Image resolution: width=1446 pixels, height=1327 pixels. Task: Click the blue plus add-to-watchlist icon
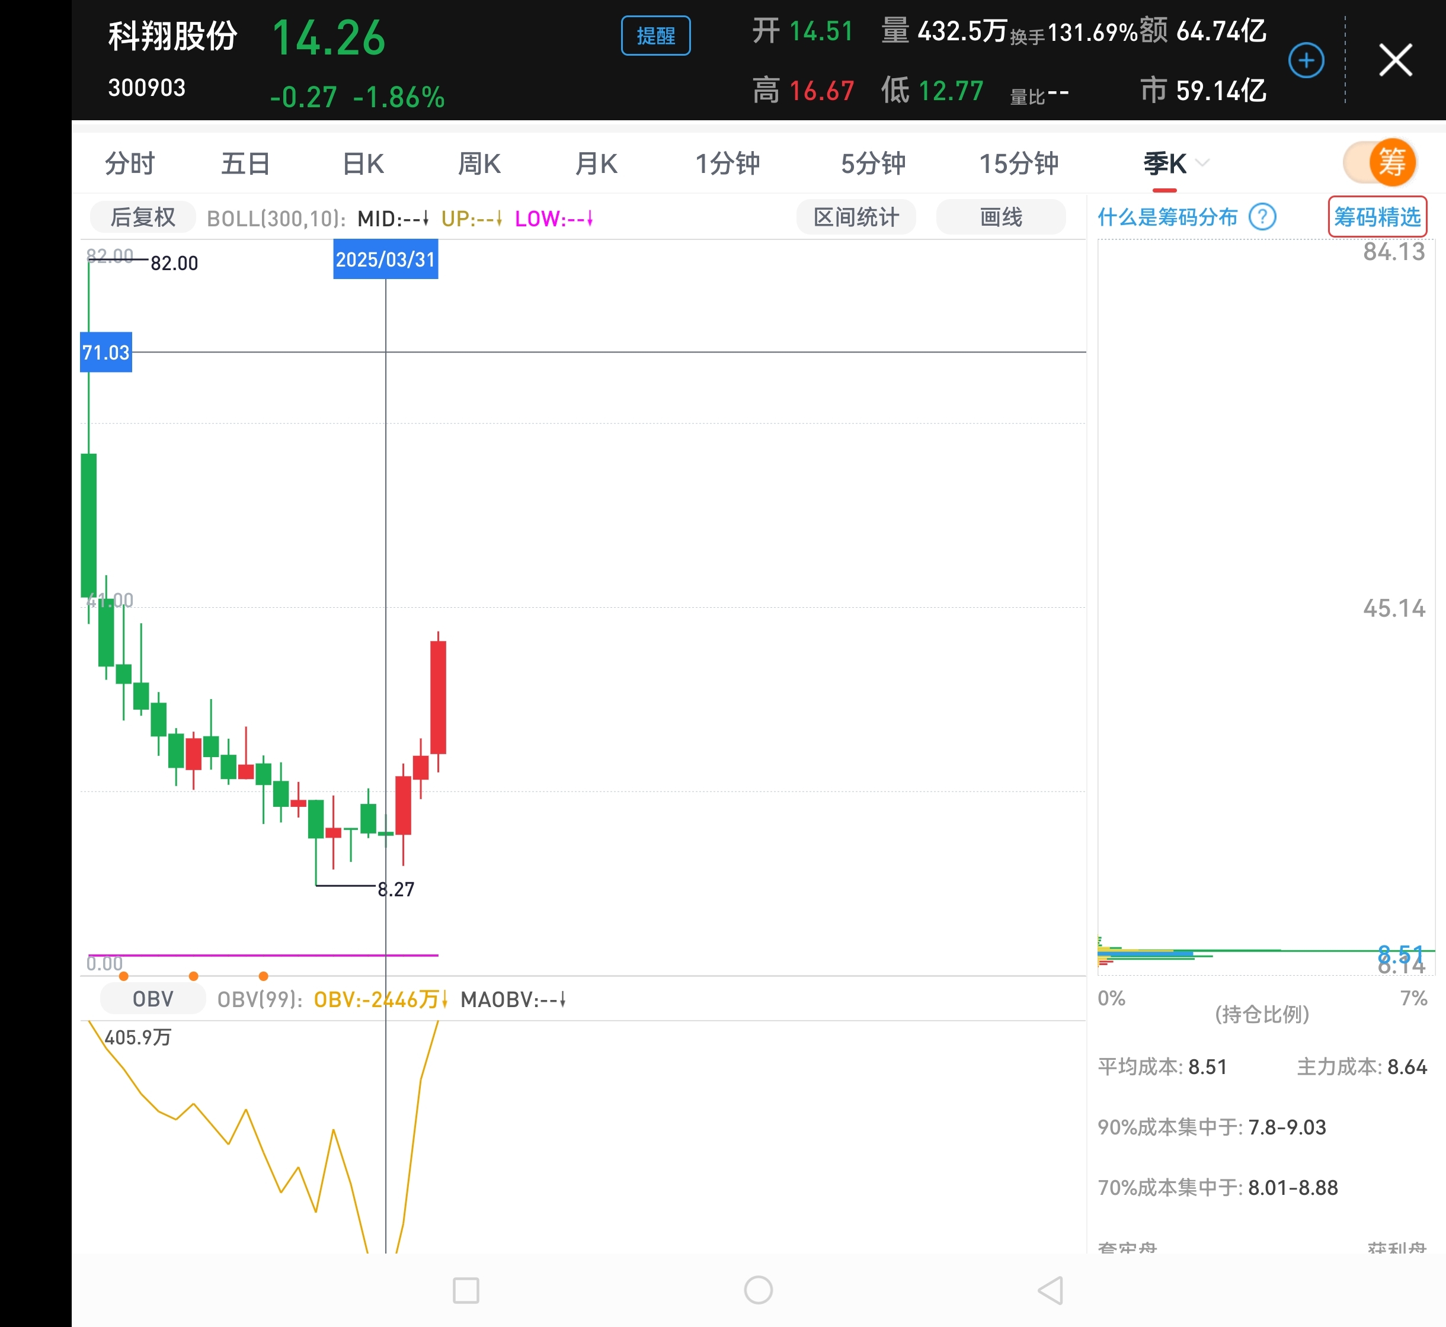click(x=1306, y=60)
